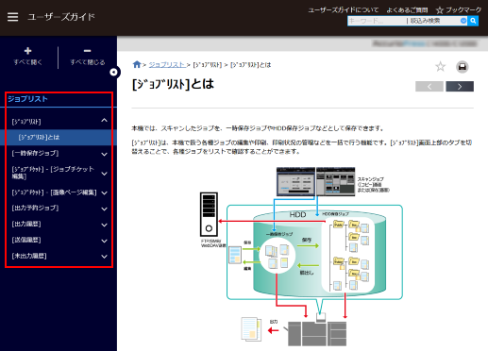Open よくあるご質問 in top menu
Image resolution: width=488 pixels, height=351 pixels.
pos(407,10)
